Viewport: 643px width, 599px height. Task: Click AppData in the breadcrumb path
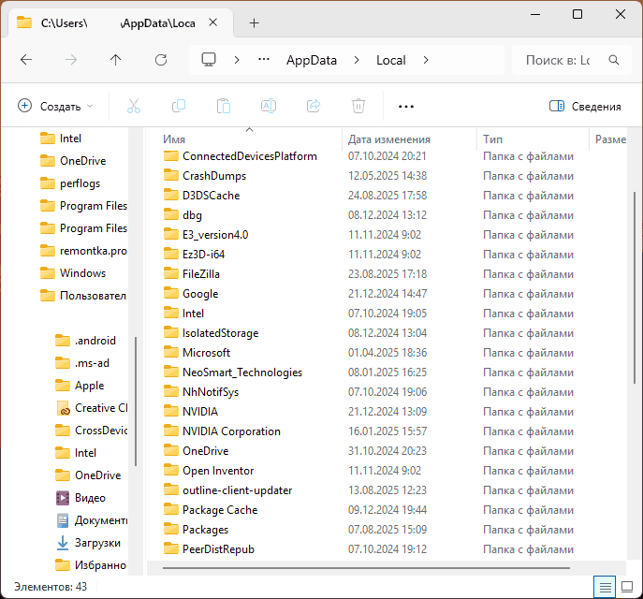[x=312, y=60]
